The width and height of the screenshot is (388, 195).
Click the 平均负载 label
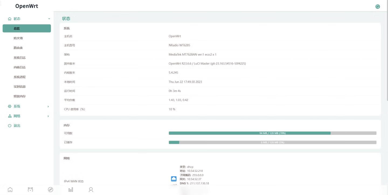pyautogui.click(x=70, y=100)
